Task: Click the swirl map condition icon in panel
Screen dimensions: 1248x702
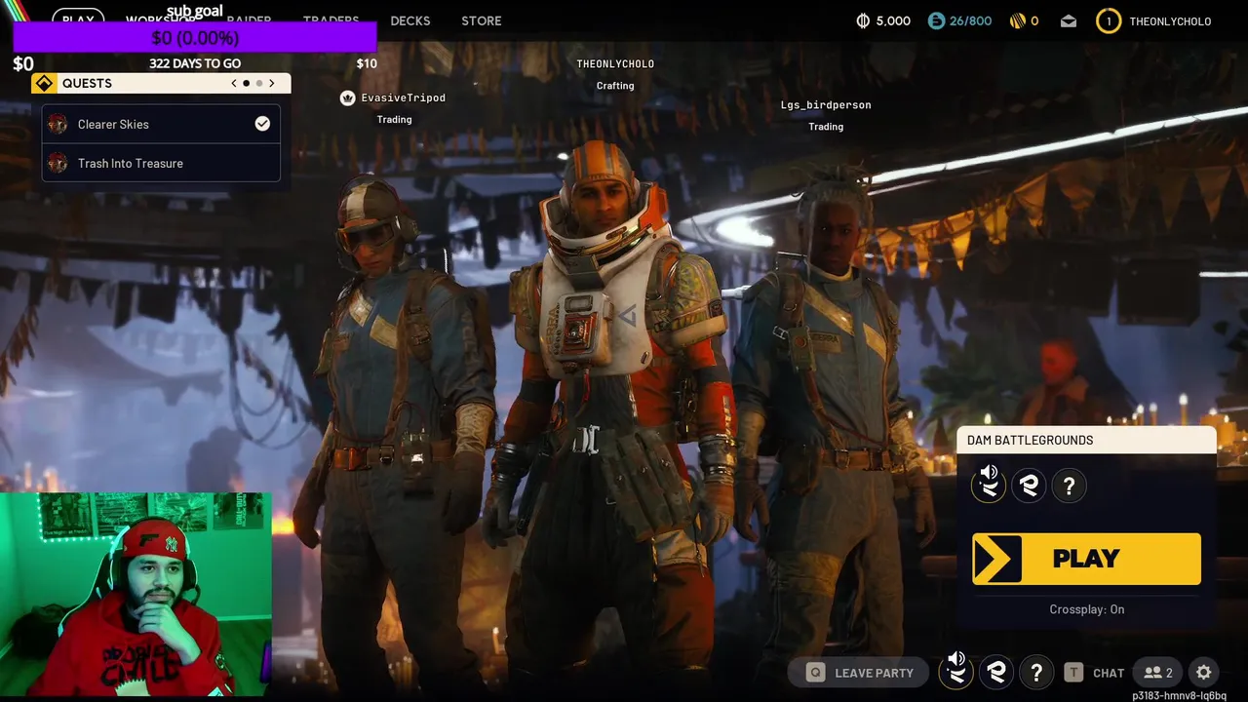Action: pos(1029,485)
